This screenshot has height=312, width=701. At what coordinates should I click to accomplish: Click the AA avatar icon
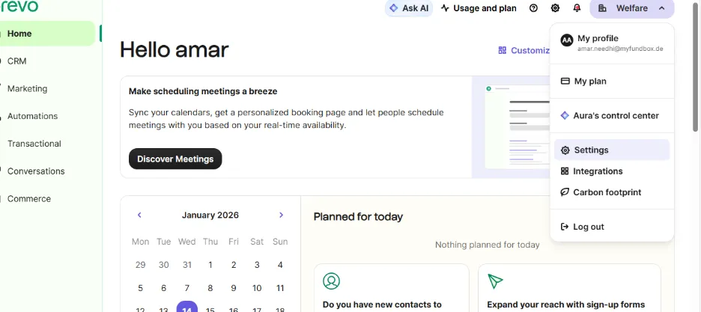click(566, 40)
